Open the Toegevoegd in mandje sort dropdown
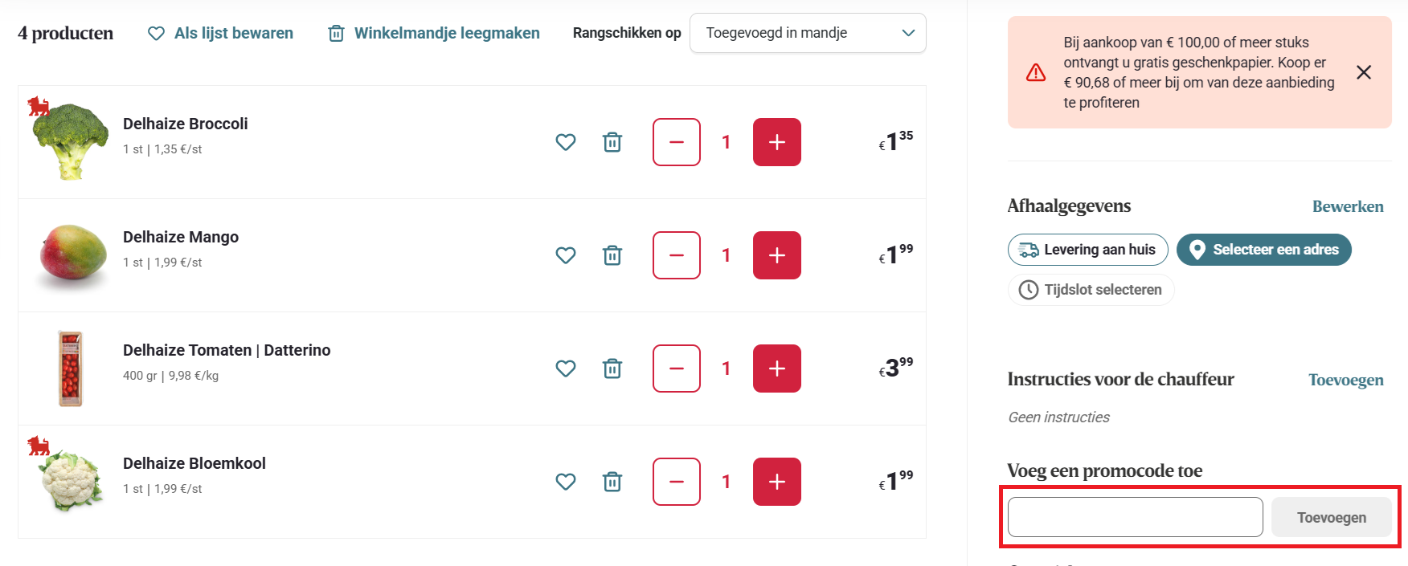 tap(807, 33)
